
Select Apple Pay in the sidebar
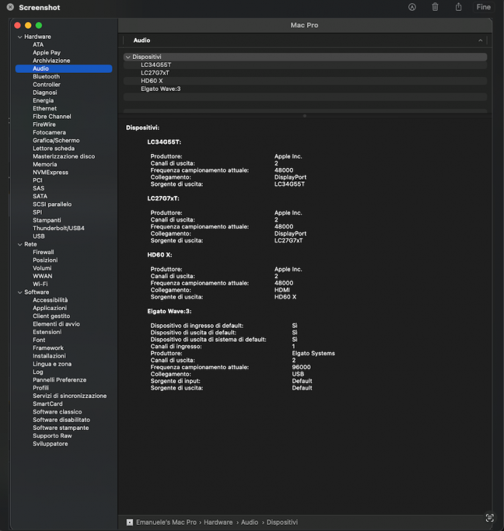click(x=46, y=52)
